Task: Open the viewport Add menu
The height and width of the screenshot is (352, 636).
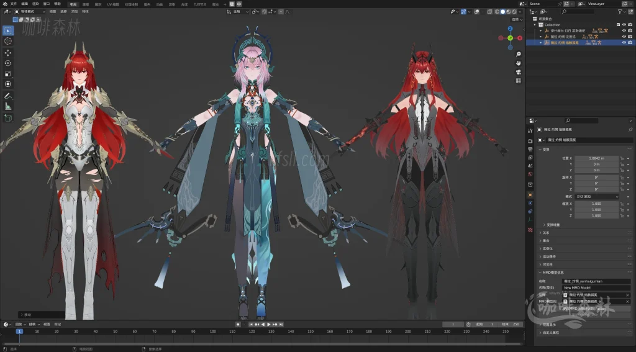Action: pos(75,11)
